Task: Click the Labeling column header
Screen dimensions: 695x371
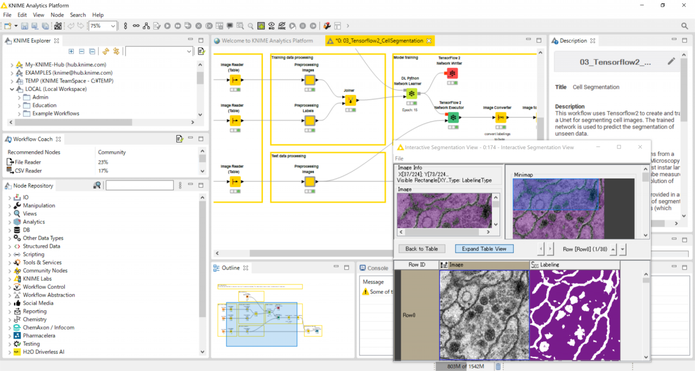Action: tap(574, 265)
